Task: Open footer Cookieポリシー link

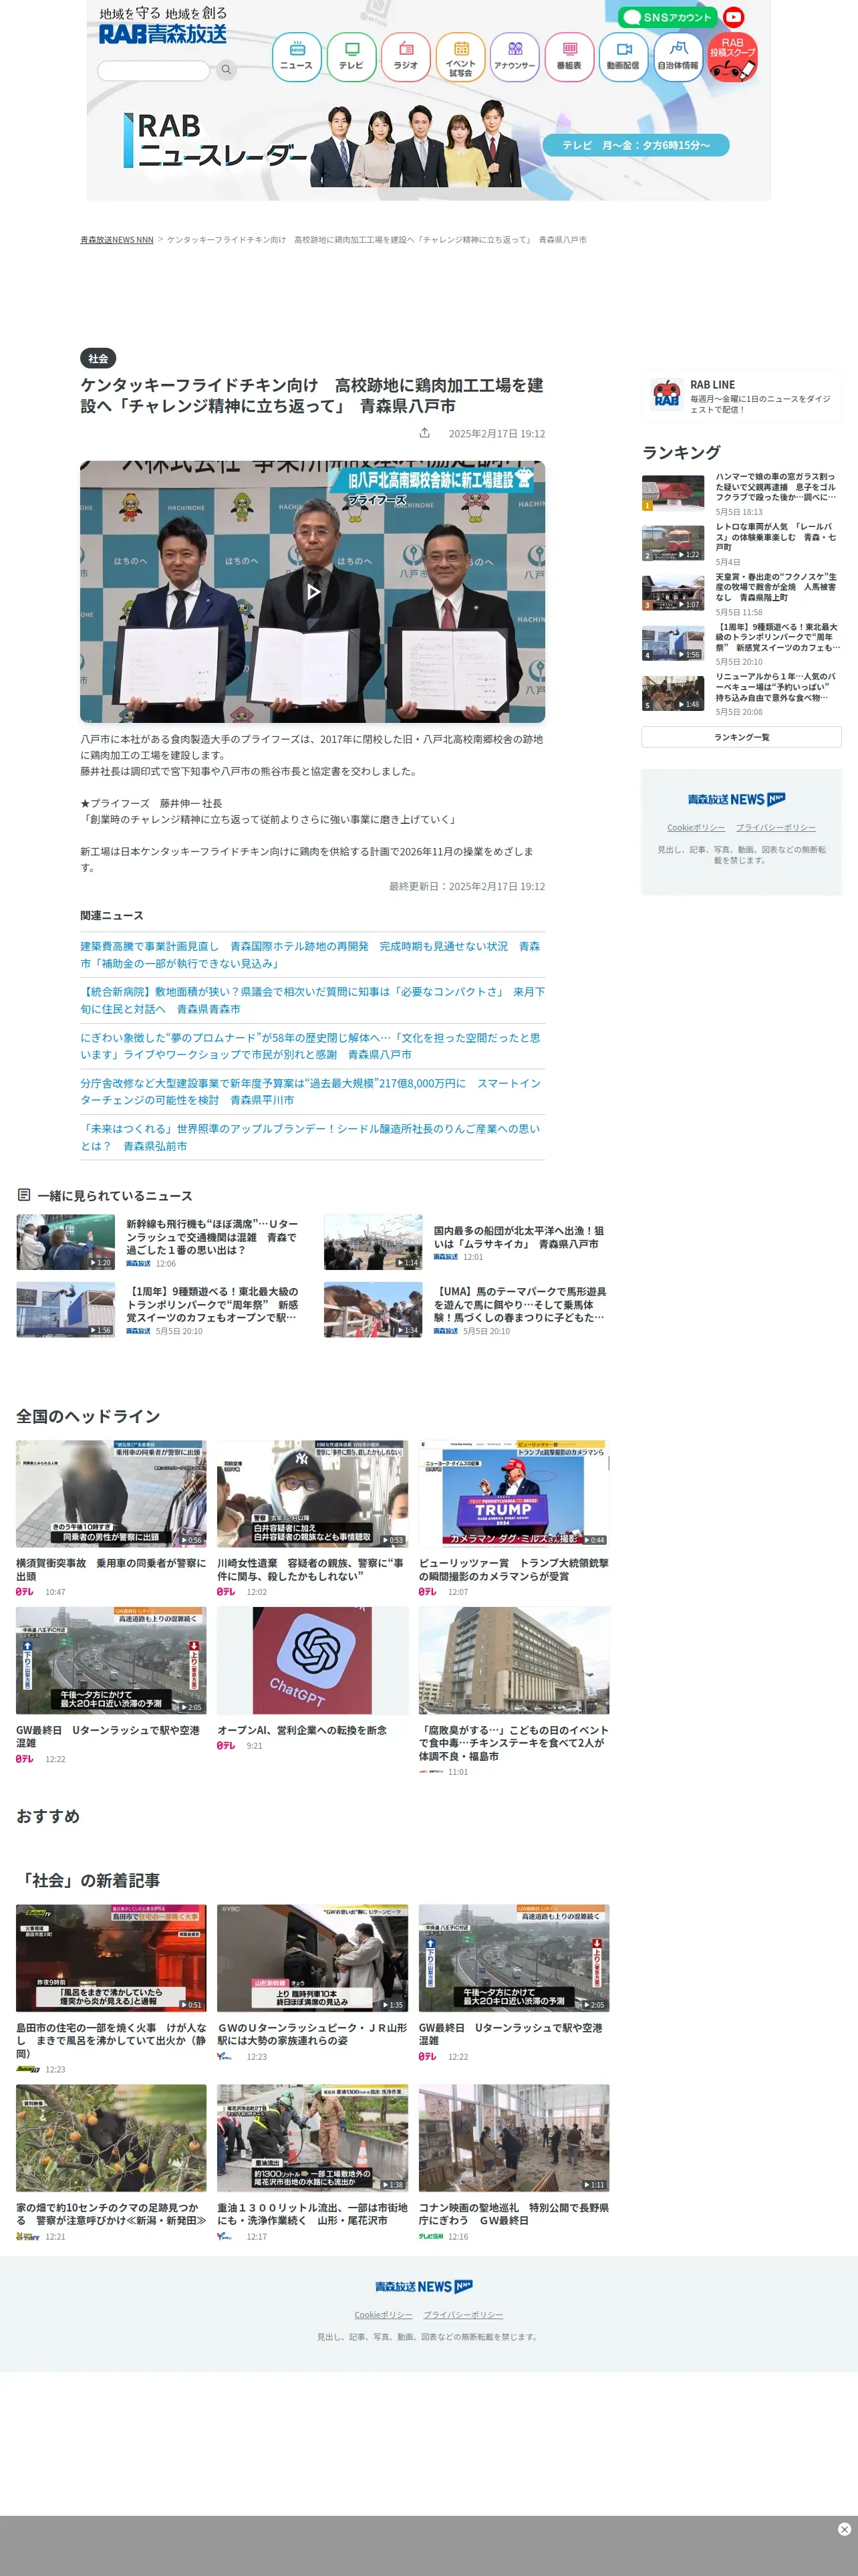Action: (382, 2315)
